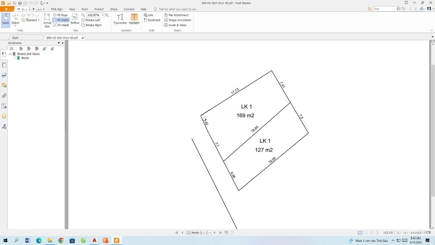Viewport: 435px width, 245px height.
Task: Click the Find search field
Action: (x=384, y=9)
